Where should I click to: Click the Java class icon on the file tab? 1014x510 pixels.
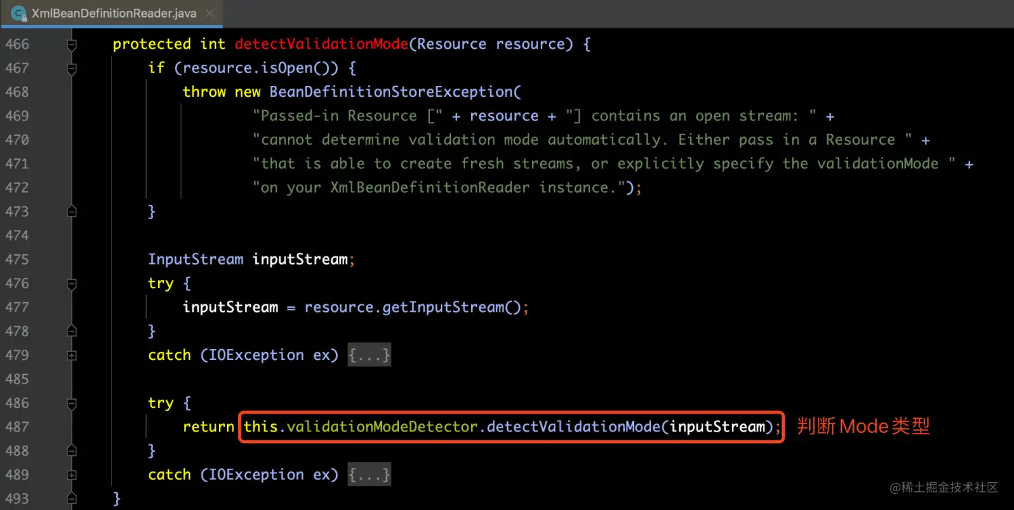pos(19,13)
